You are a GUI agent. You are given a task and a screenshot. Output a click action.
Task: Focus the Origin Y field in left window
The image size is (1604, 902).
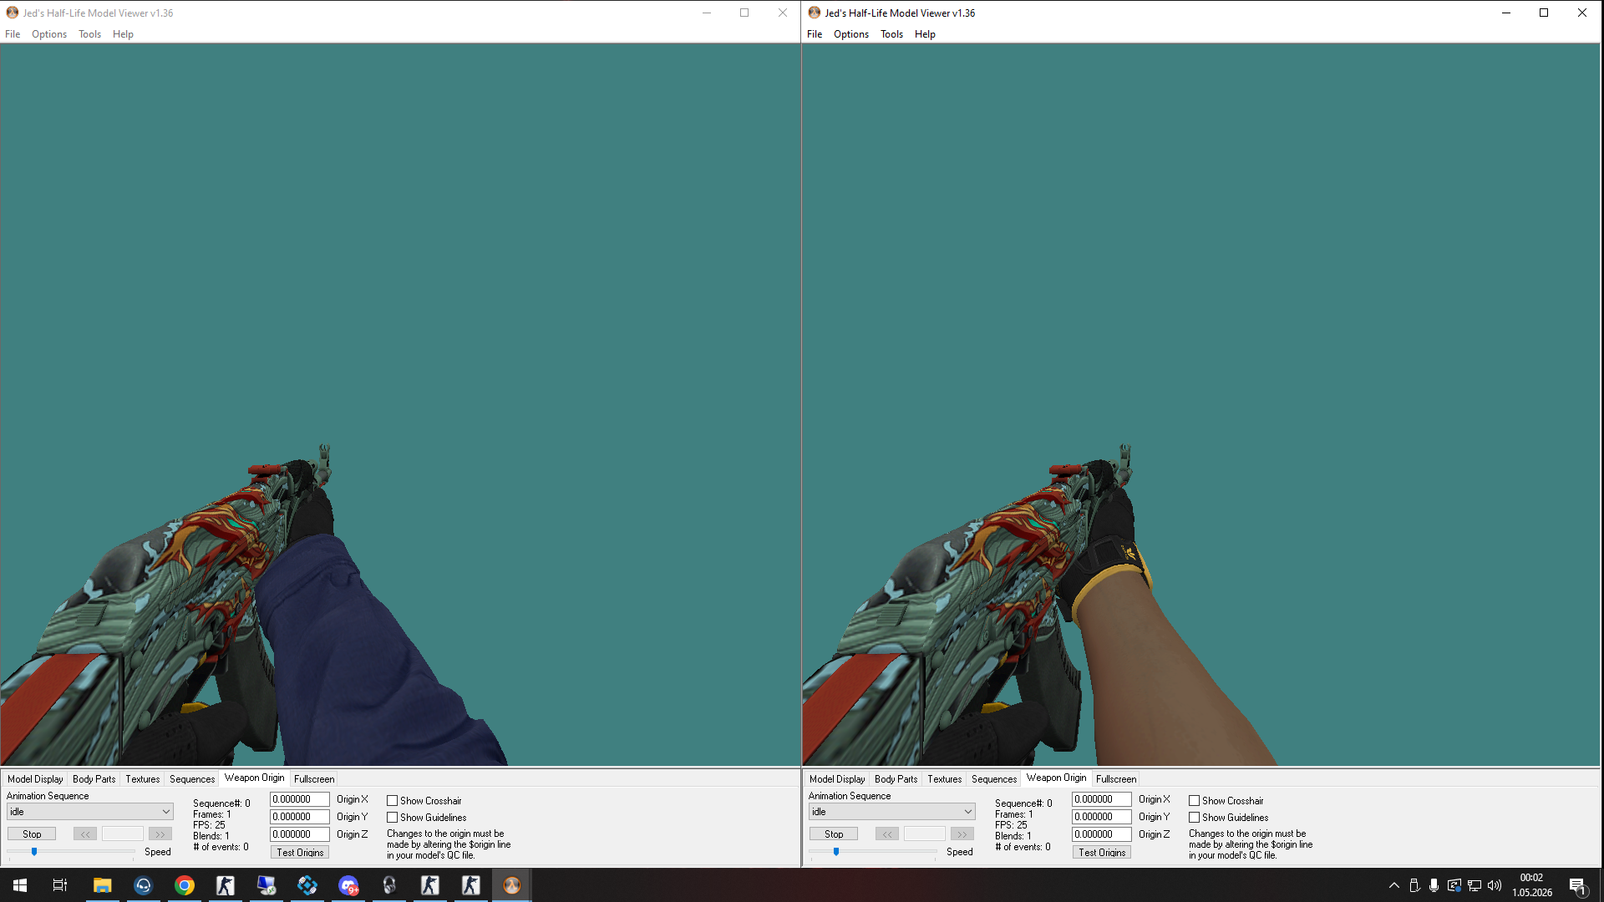coord(300,817)
